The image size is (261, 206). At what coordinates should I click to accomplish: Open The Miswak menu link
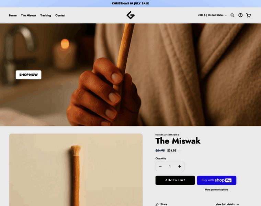coord(29,15)
